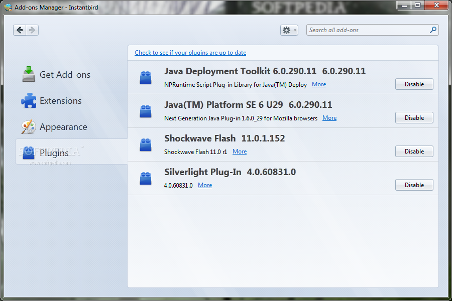This screenshot has height=301, width=452.
Task: Select Java Deployment Toolkit 6.0.290.11 title
Action: tap(265, 71)
